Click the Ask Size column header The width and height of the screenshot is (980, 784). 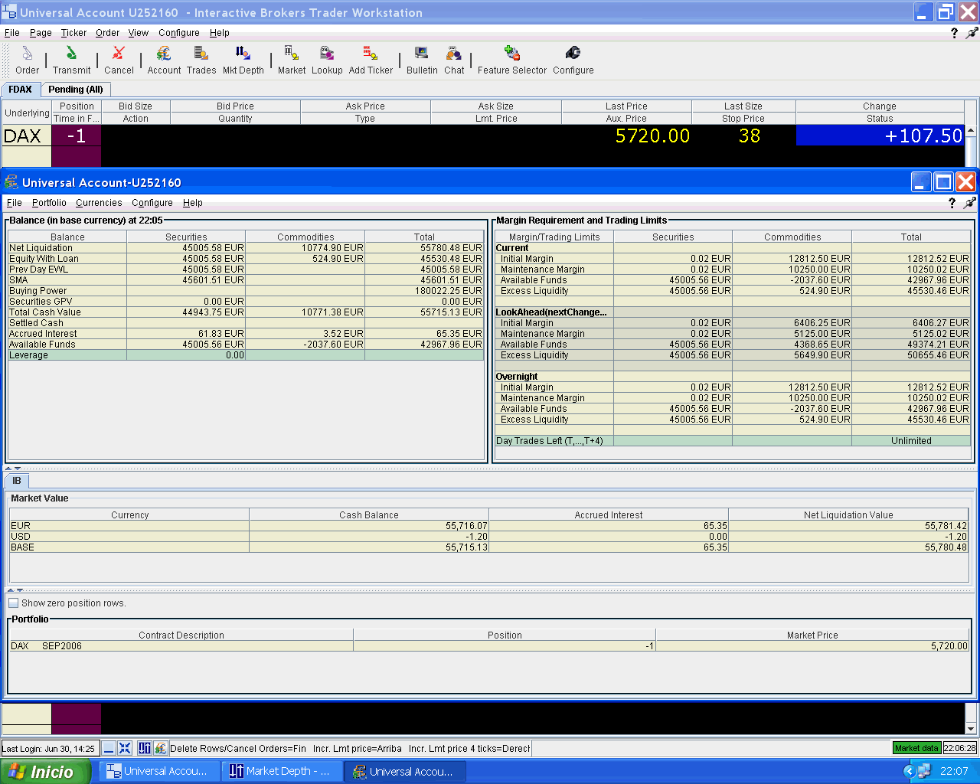[496, 106]
